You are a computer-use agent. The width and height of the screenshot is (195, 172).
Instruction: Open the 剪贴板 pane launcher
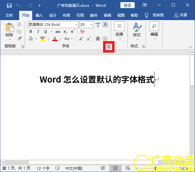click(23, 47)
